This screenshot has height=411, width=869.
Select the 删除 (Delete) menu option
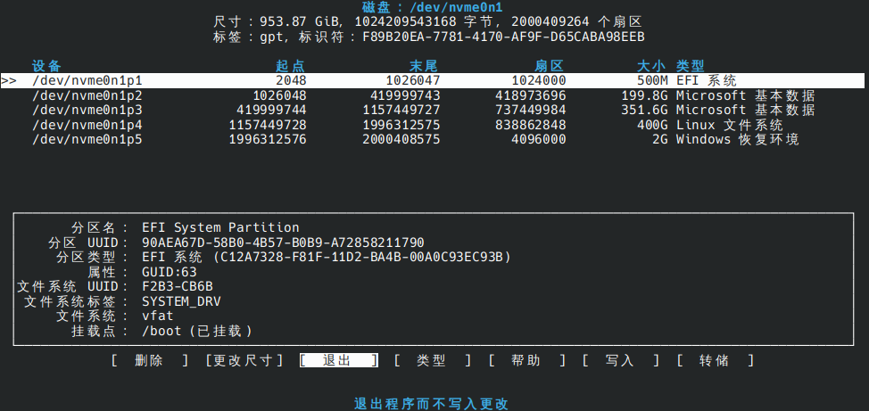point(149,360)
